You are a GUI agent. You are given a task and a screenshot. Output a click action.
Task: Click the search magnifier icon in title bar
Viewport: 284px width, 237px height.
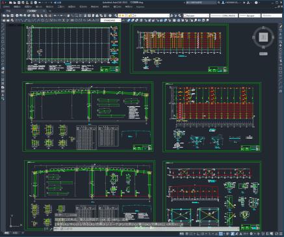pyautogui.click(x=219, y=3)
